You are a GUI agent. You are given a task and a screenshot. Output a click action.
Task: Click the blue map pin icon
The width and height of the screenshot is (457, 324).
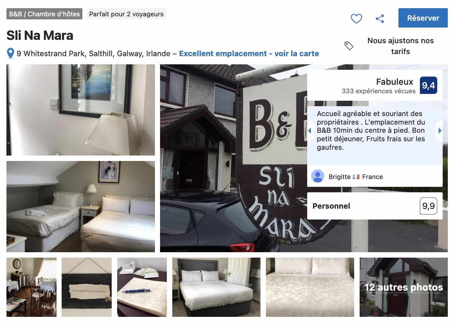click(x=11, y=53)
